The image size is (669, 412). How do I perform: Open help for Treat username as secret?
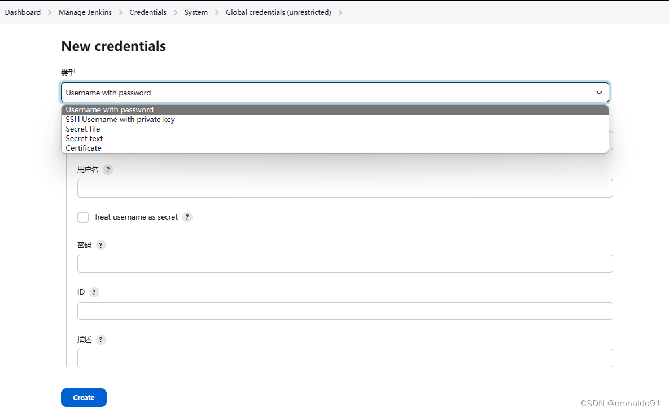[187, 217]
